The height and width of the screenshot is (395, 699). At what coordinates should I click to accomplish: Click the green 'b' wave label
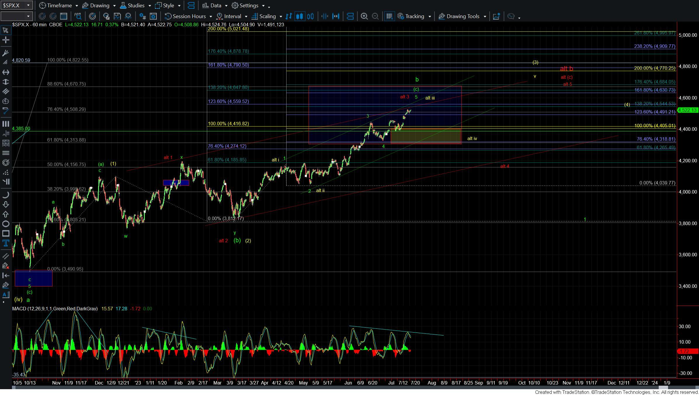tap(417, 79)
